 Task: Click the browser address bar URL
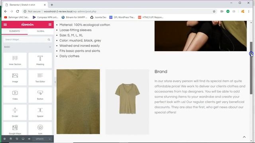(x=70, y=12)
